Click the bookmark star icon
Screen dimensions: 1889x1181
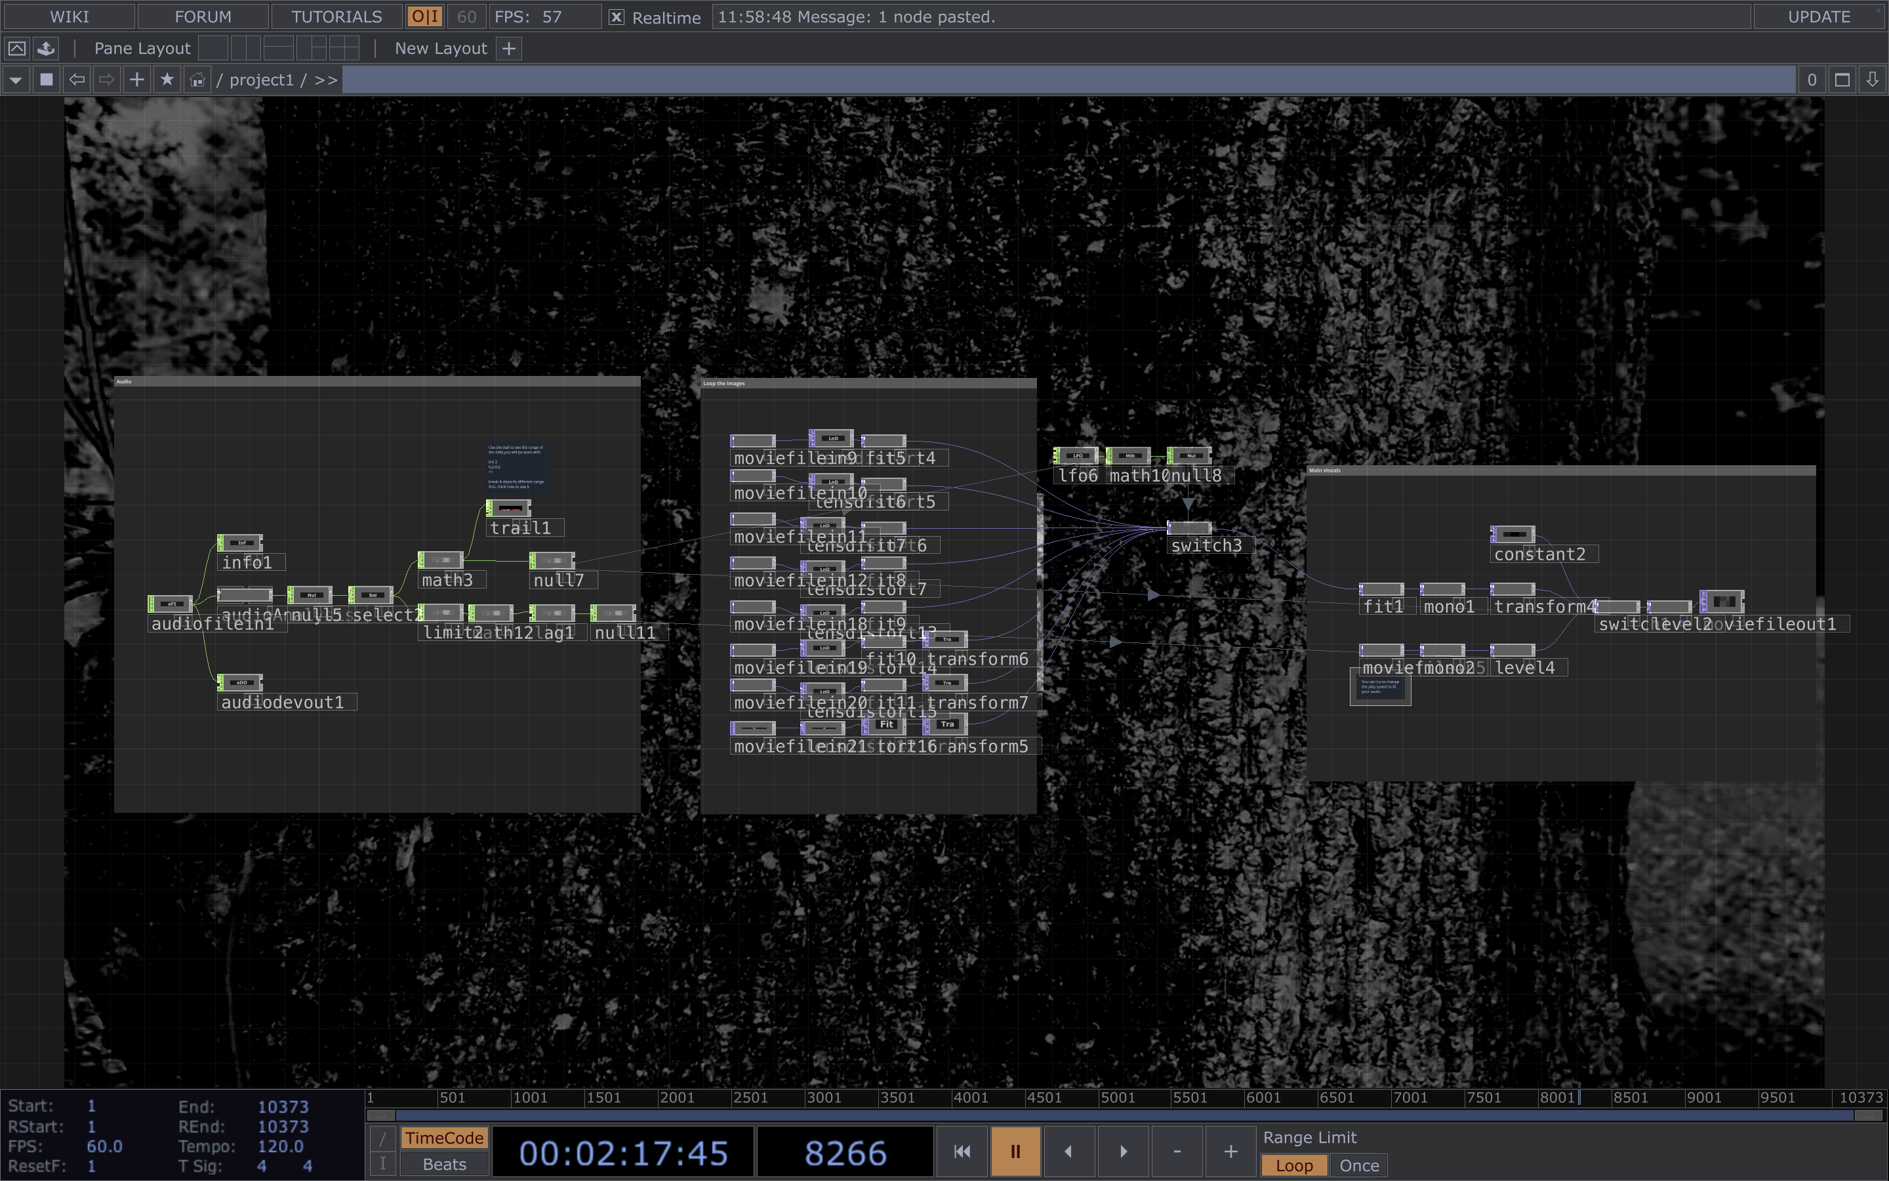pyautogui.click(x=167, y=79)
